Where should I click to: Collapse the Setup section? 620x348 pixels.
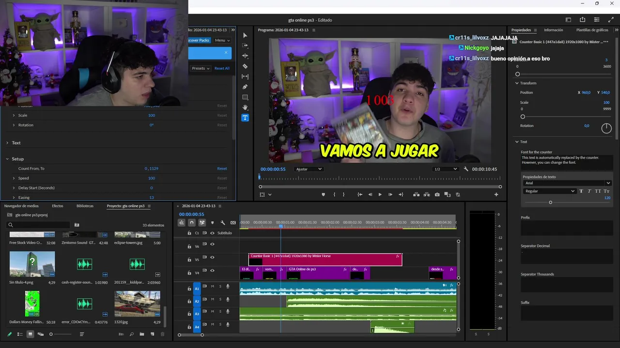pos(7,159)
